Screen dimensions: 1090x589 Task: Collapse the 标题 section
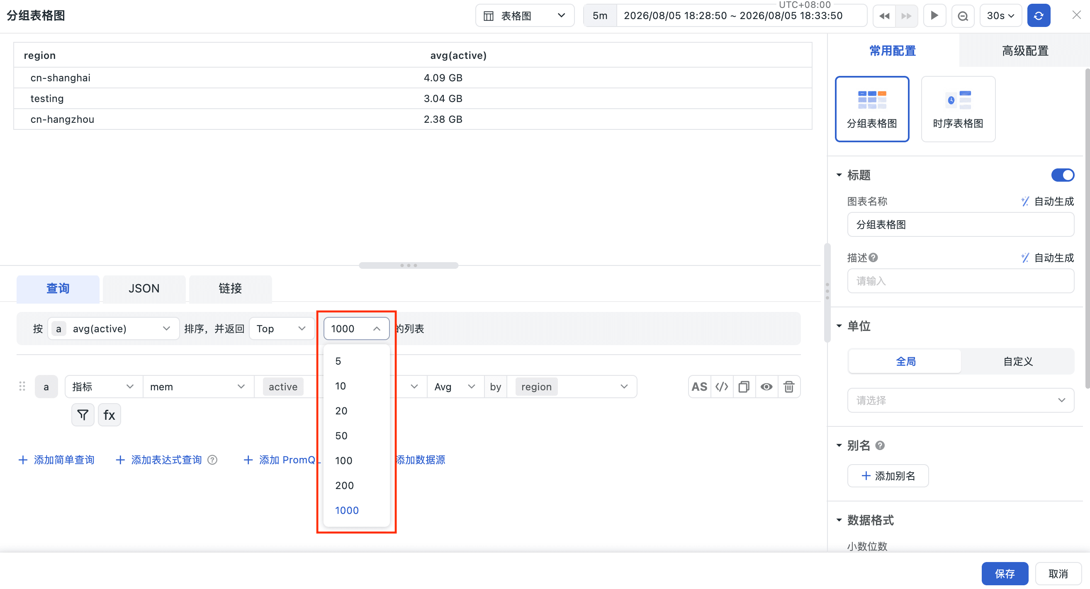click(x=839, y=175)
